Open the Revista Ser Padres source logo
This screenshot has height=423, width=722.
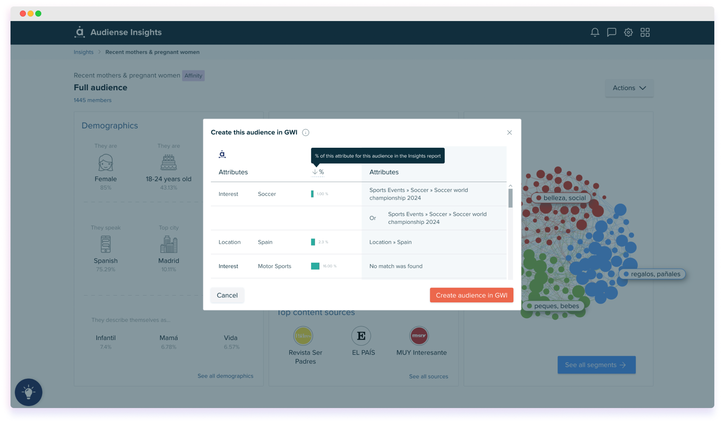point(303,336)
